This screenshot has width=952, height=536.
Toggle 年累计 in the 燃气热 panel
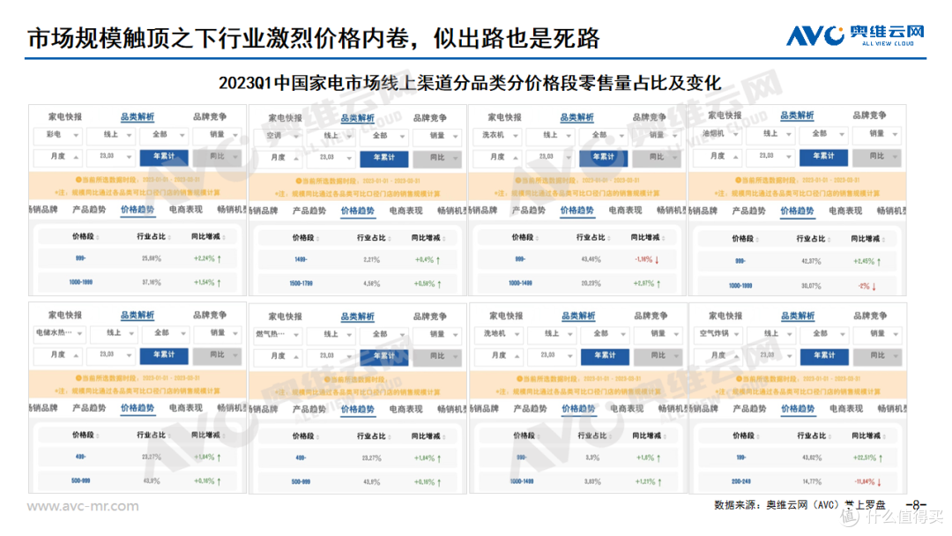coord(384,356)
